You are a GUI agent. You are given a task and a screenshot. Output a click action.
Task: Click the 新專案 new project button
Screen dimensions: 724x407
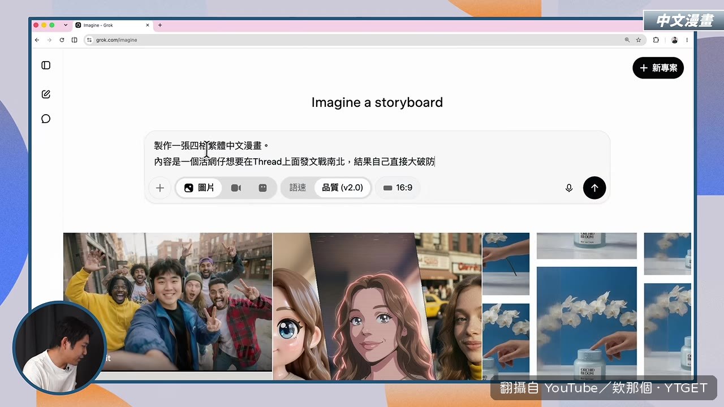(658, 68)
